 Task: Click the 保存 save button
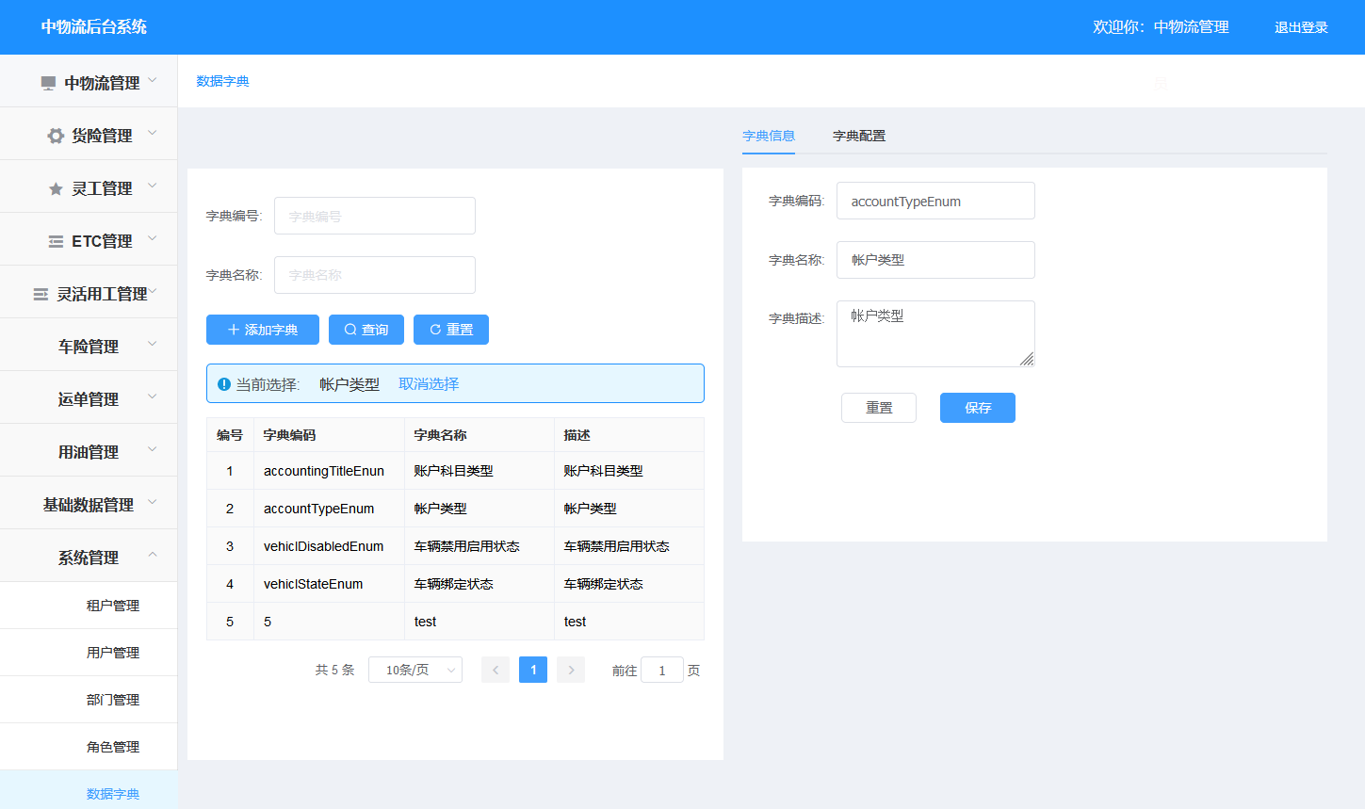coord(978,408)
